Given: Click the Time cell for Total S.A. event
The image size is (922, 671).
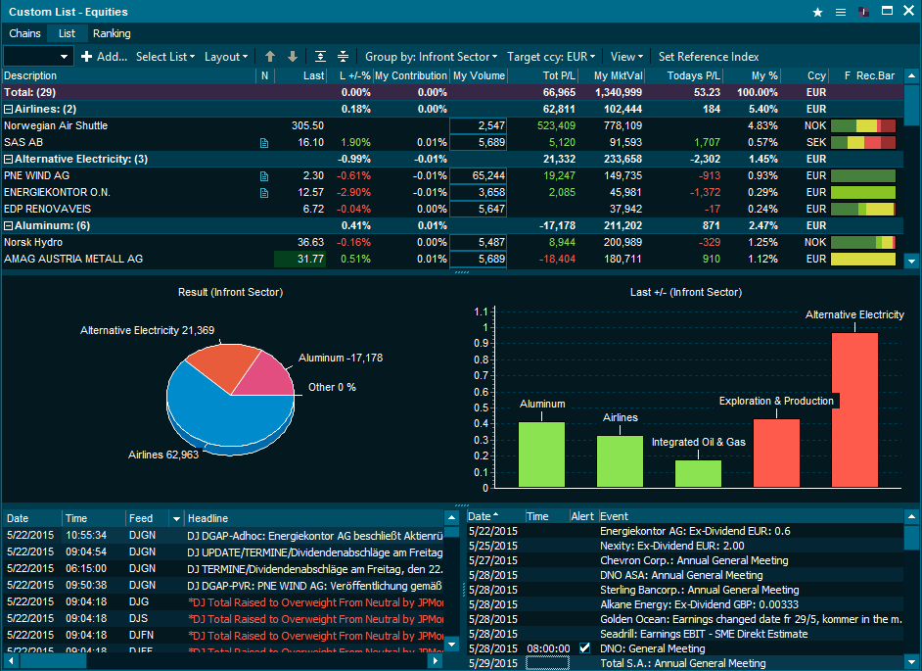Looking at the screenshot, I should 547,663.
